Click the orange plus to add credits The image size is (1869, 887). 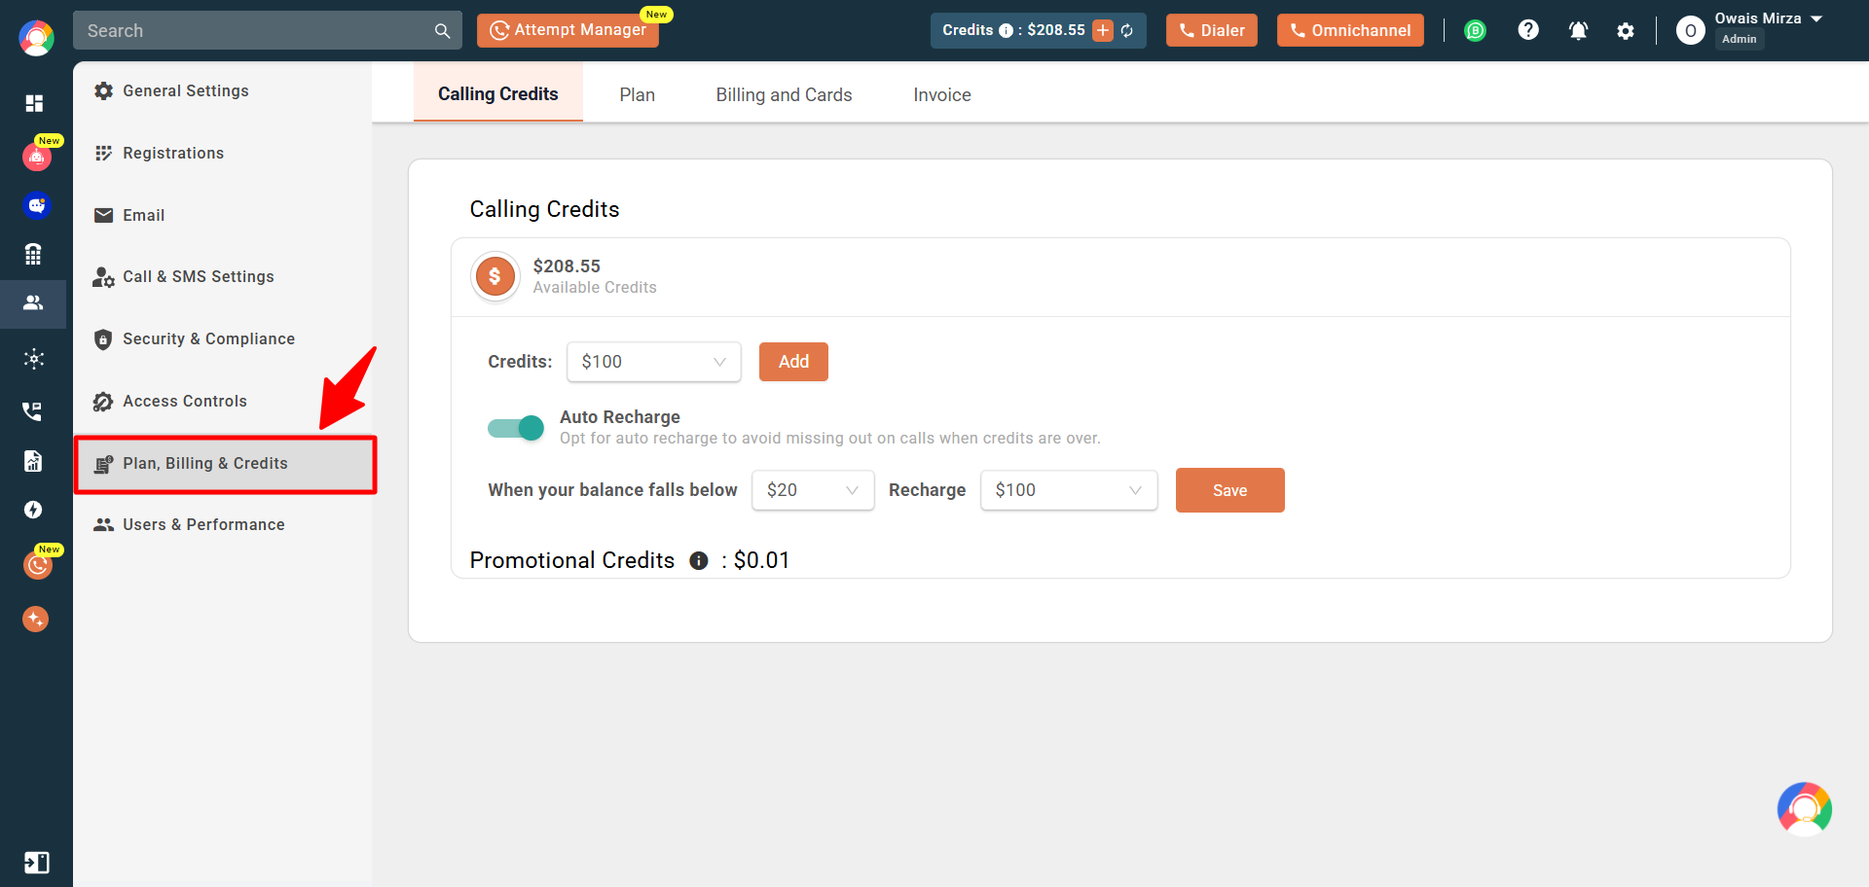[x=1103, y=30]
